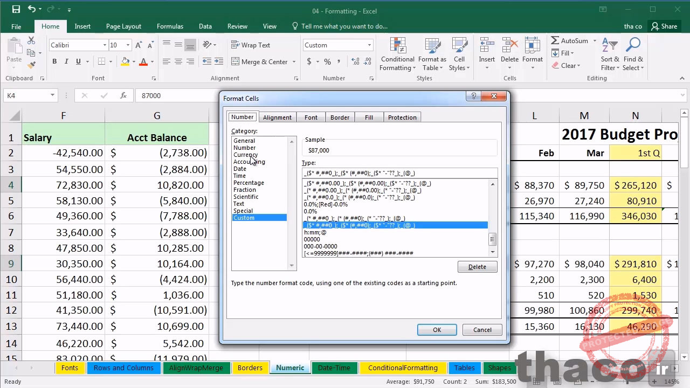This screenshot has width=690, height=388.
Task: Open Border tab in Format Cells
Action: 340,117
